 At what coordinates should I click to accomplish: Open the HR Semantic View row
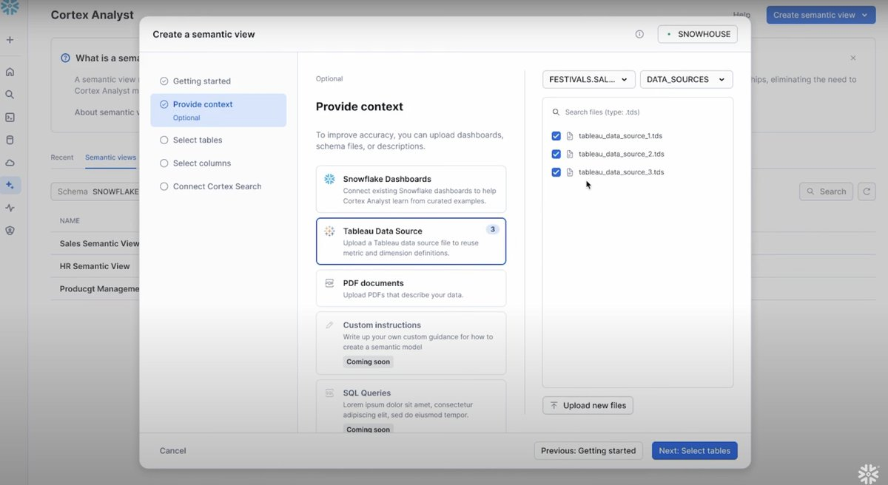pyautogui.click(x=95, y=266)
